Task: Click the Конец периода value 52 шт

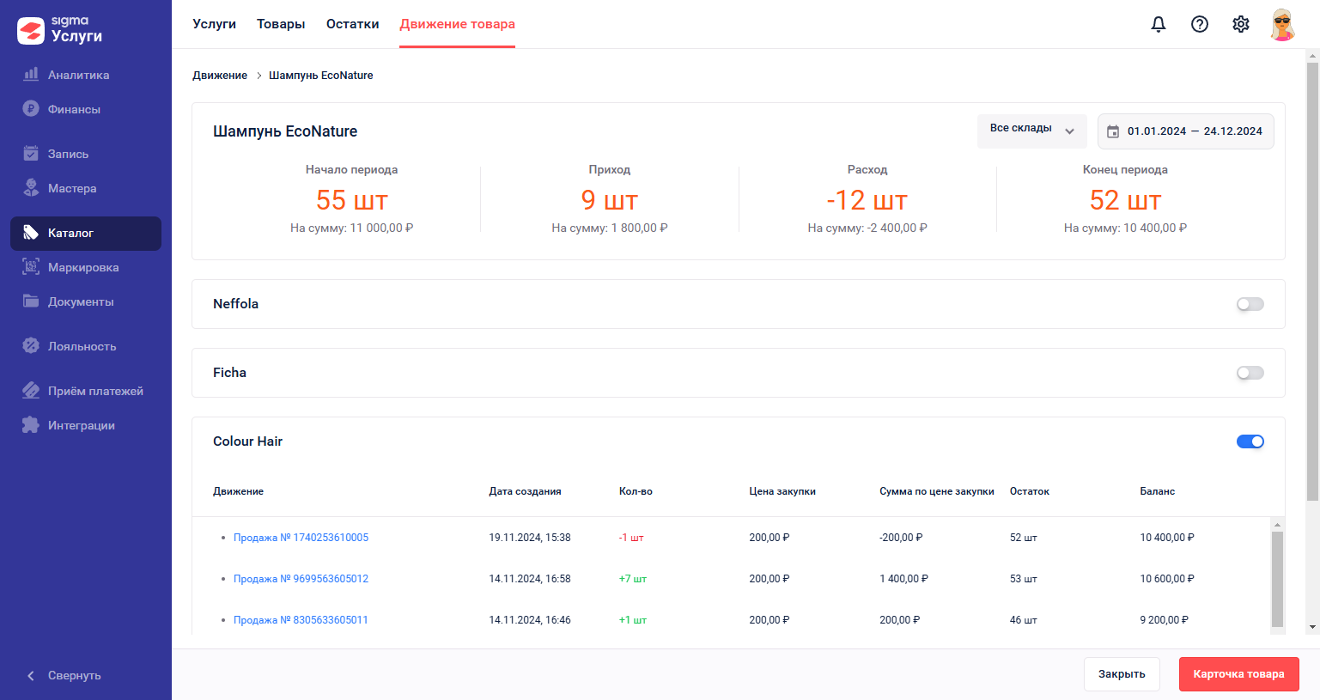Action: pos(1125,200)
